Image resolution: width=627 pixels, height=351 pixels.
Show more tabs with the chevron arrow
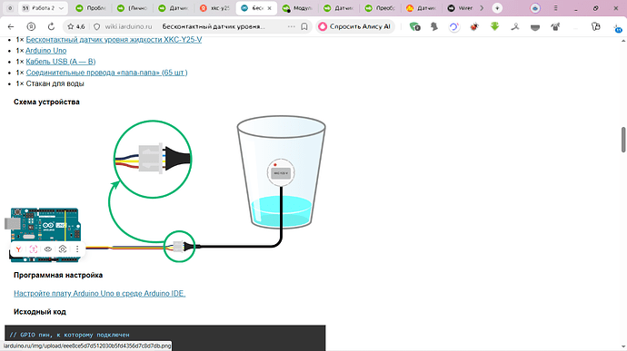pos(482,8)
